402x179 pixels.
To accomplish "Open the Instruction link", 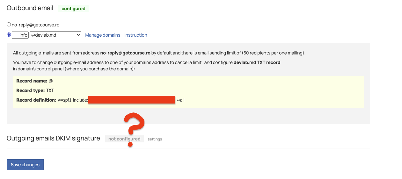I will [135, 35].
